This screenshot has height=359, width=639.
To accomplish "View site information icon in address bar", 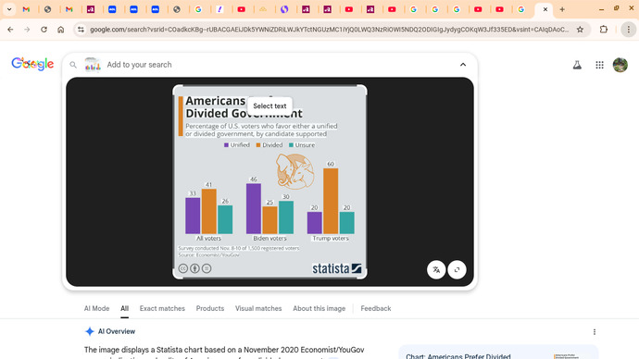I will (x=81, y=30).
